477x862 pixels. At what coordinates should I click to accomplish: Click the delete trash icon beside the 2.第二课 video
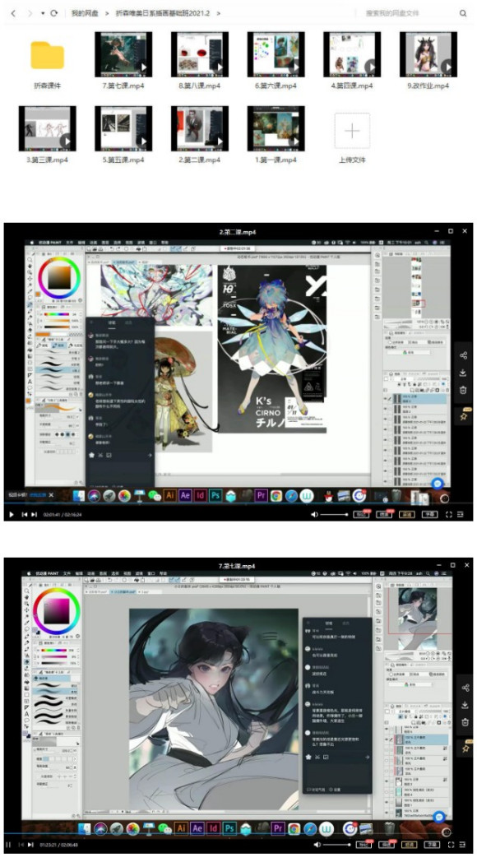pyautogui.click(x=463, y=391)
